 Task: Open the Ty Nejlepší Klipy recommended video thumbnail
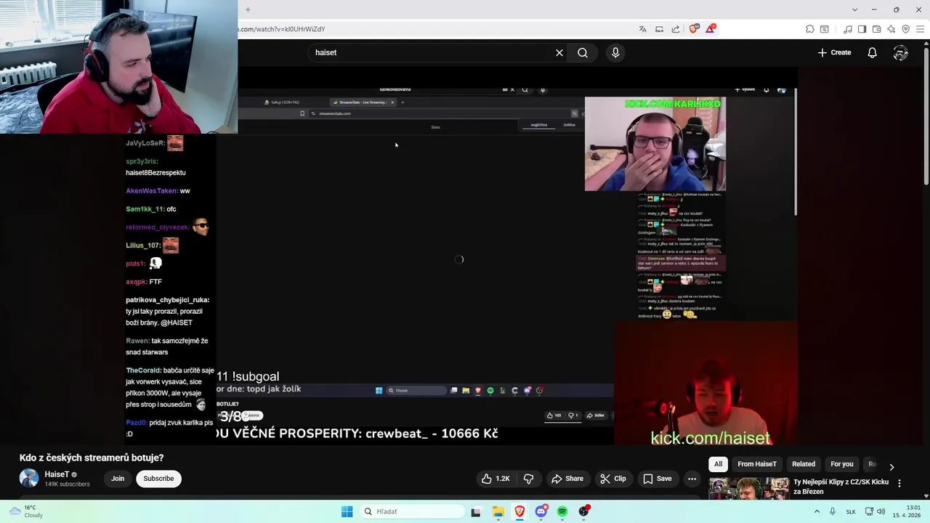[748, 489]
